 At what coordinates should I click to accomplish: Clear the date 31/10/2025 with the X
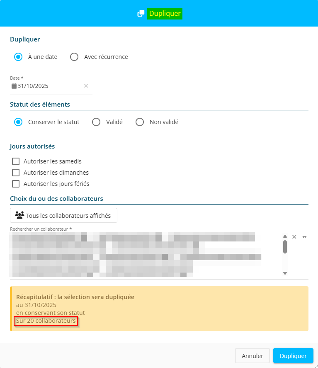[x=86, y=86]
